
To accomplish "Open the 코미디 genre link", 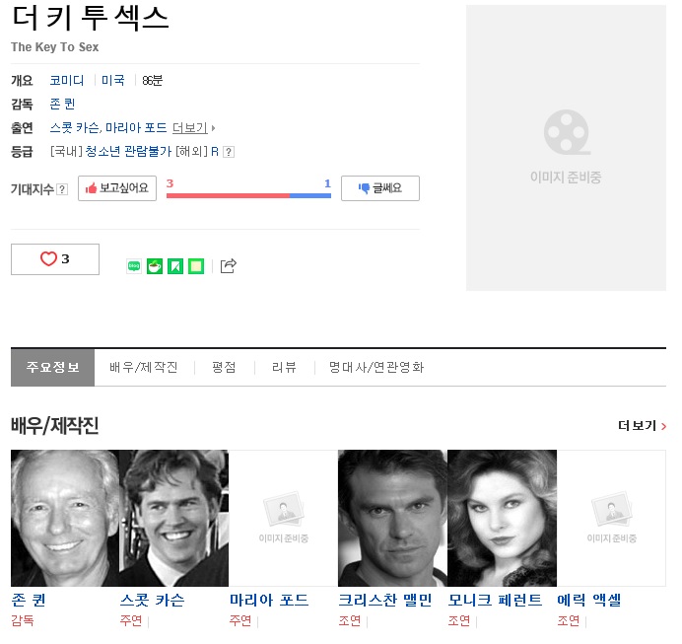I will coord(67,81).
